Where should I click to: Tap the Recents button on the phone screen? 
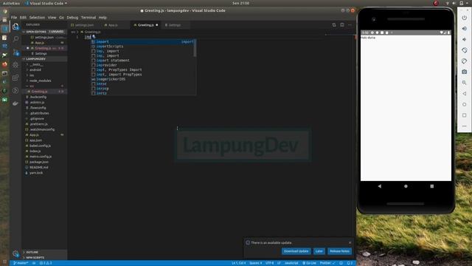432,186
